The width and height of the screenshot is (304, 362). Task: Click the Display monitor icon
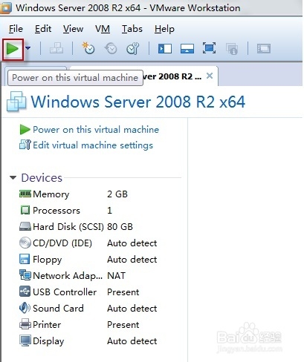tap(25, 340)
